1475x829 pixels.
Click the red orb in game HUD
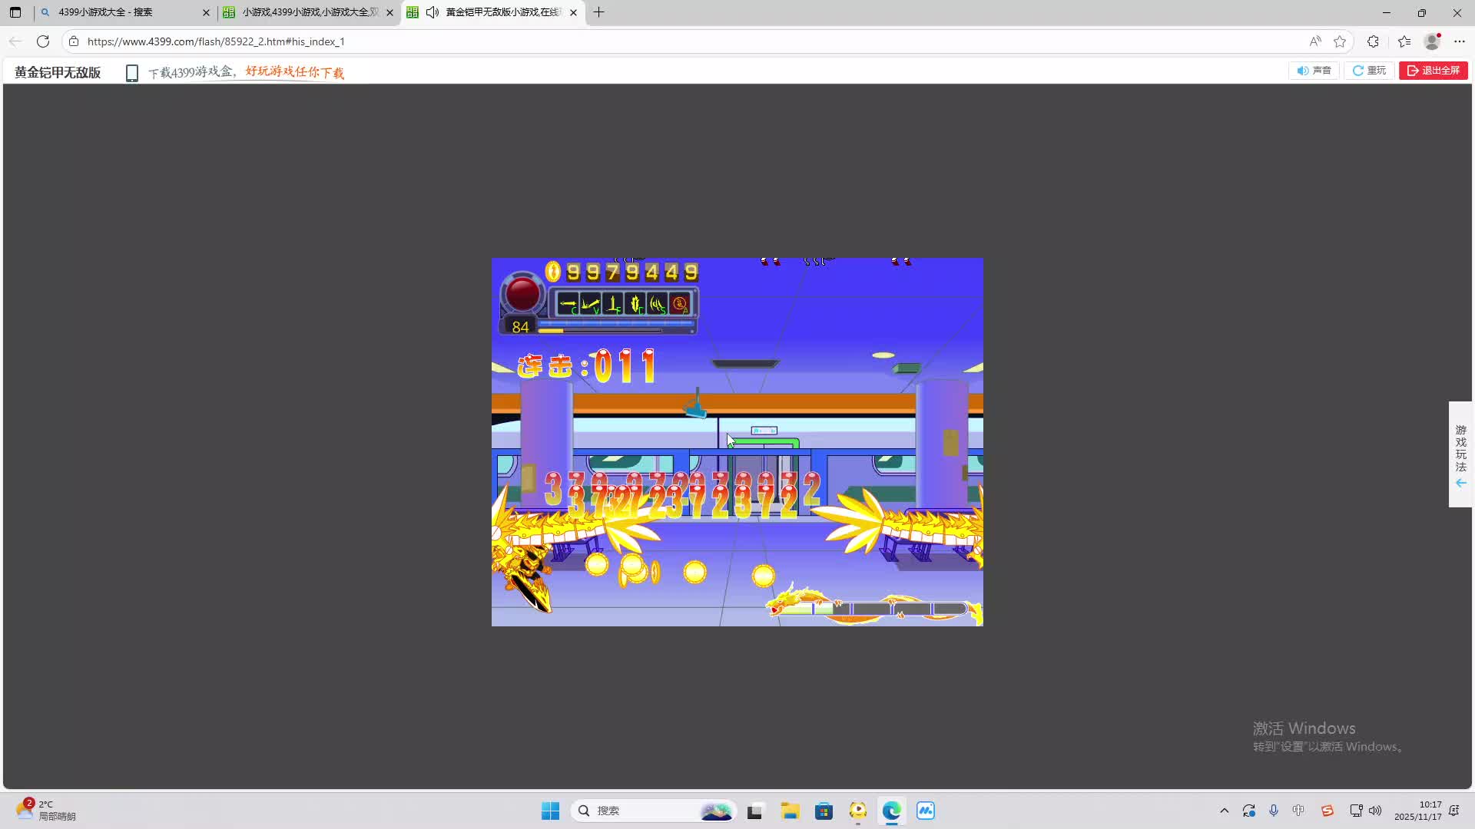click(522, 294)
